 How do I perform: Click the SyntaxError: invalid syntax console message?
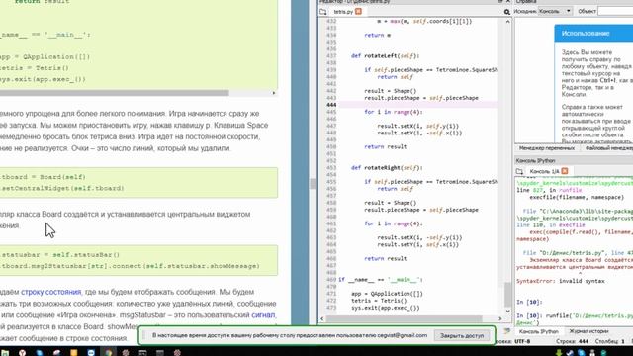[x=561, y=281]
